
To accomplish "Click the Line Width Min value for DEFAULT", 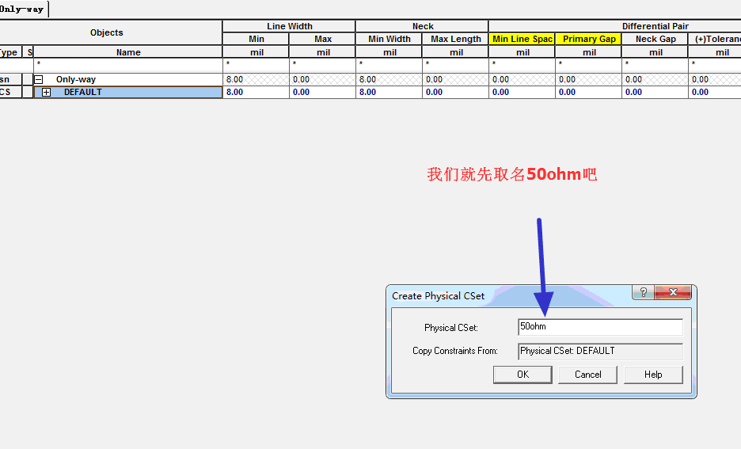I will (x=256, y=93).
